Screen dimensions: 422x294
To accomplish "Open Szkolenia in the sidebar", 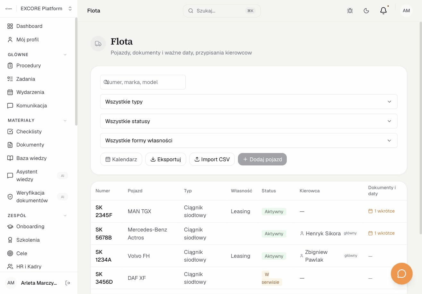I will point(38,240).
